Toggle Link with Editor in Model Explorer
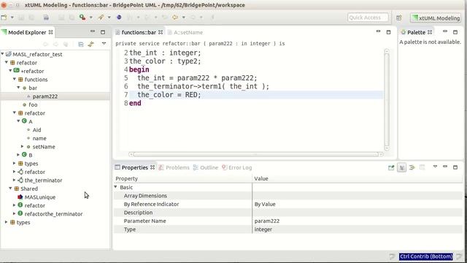The image size is (467, 263). (90, 44)
